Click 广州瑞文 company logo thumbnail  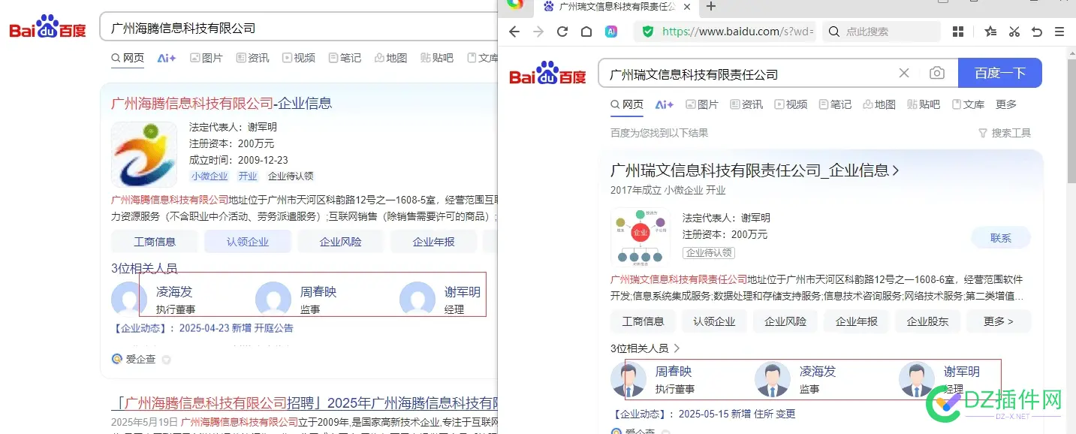pyautogui.click(x=640, y=237)
